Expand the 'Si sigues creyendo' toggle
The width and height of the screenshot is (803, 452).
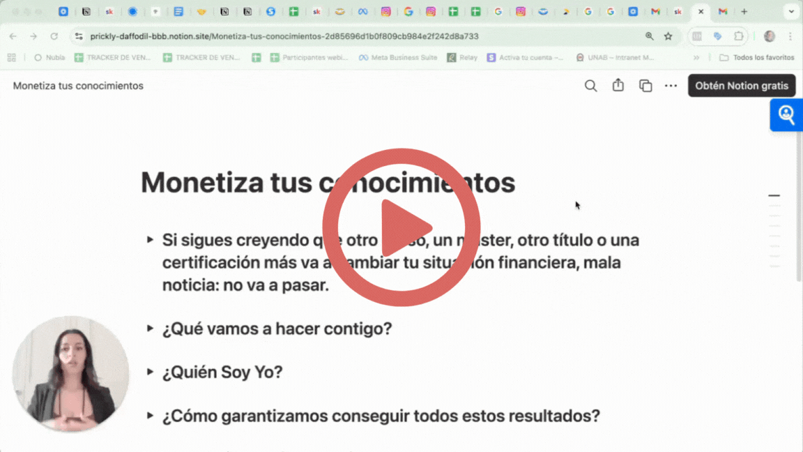coord(150,239)
